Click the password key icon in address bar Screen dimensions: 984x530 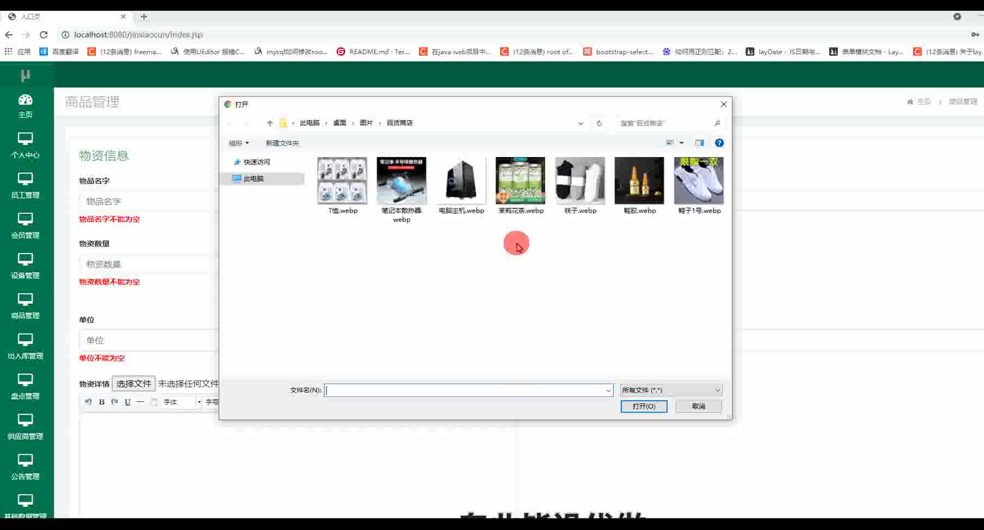pos(975,34)
